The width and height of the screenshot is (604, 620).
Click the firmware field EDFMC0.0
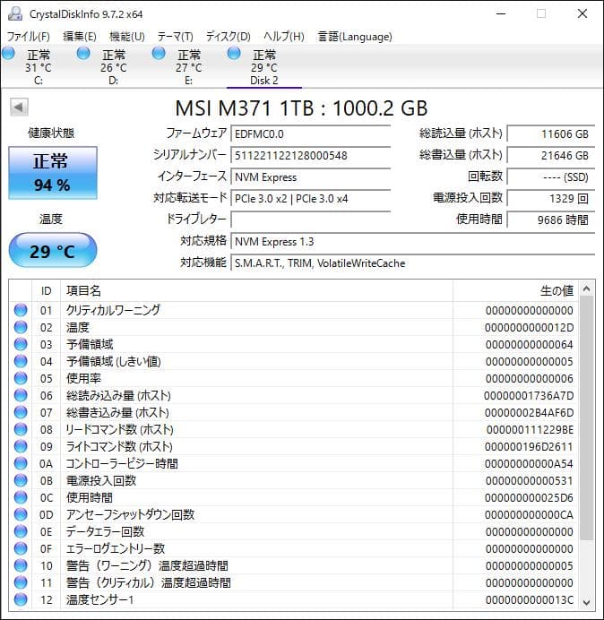pos(310,133)
